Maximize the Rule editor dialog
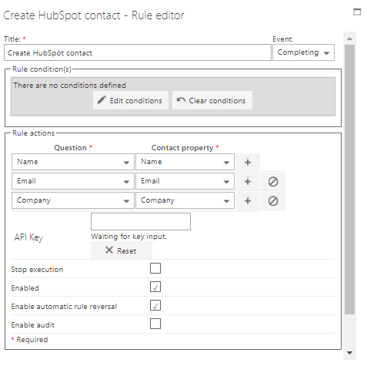This screenshot has height=373, width=367. click(357, 12)
